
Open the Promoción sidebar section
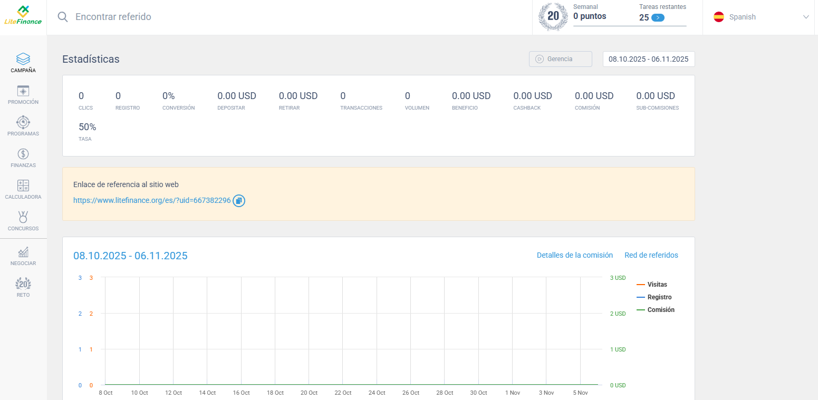coord(23,95)
